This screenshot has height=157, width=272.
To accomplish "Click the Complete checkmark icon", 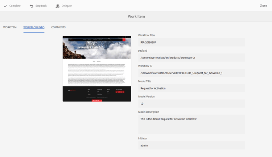I will (5, 6).
